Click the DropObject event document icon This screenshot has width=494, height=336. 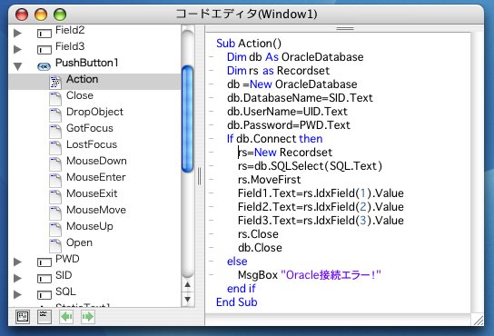55,114
